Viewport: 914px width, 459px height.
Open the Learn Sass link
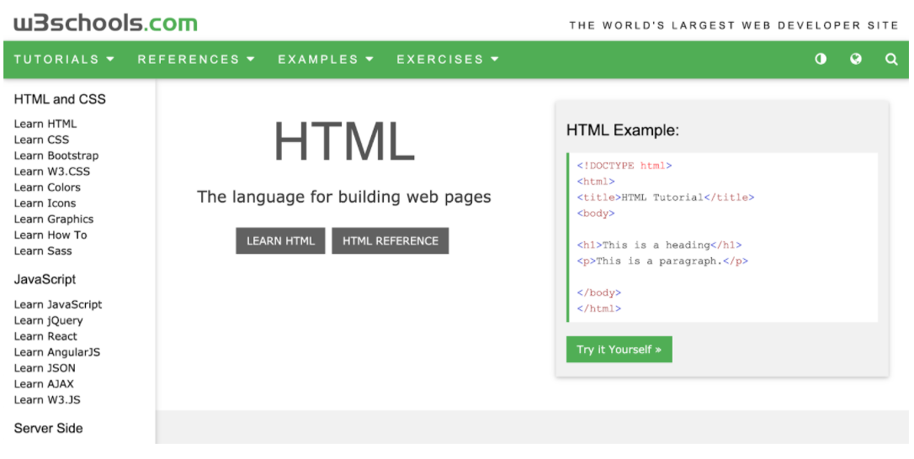coord(43,251)
